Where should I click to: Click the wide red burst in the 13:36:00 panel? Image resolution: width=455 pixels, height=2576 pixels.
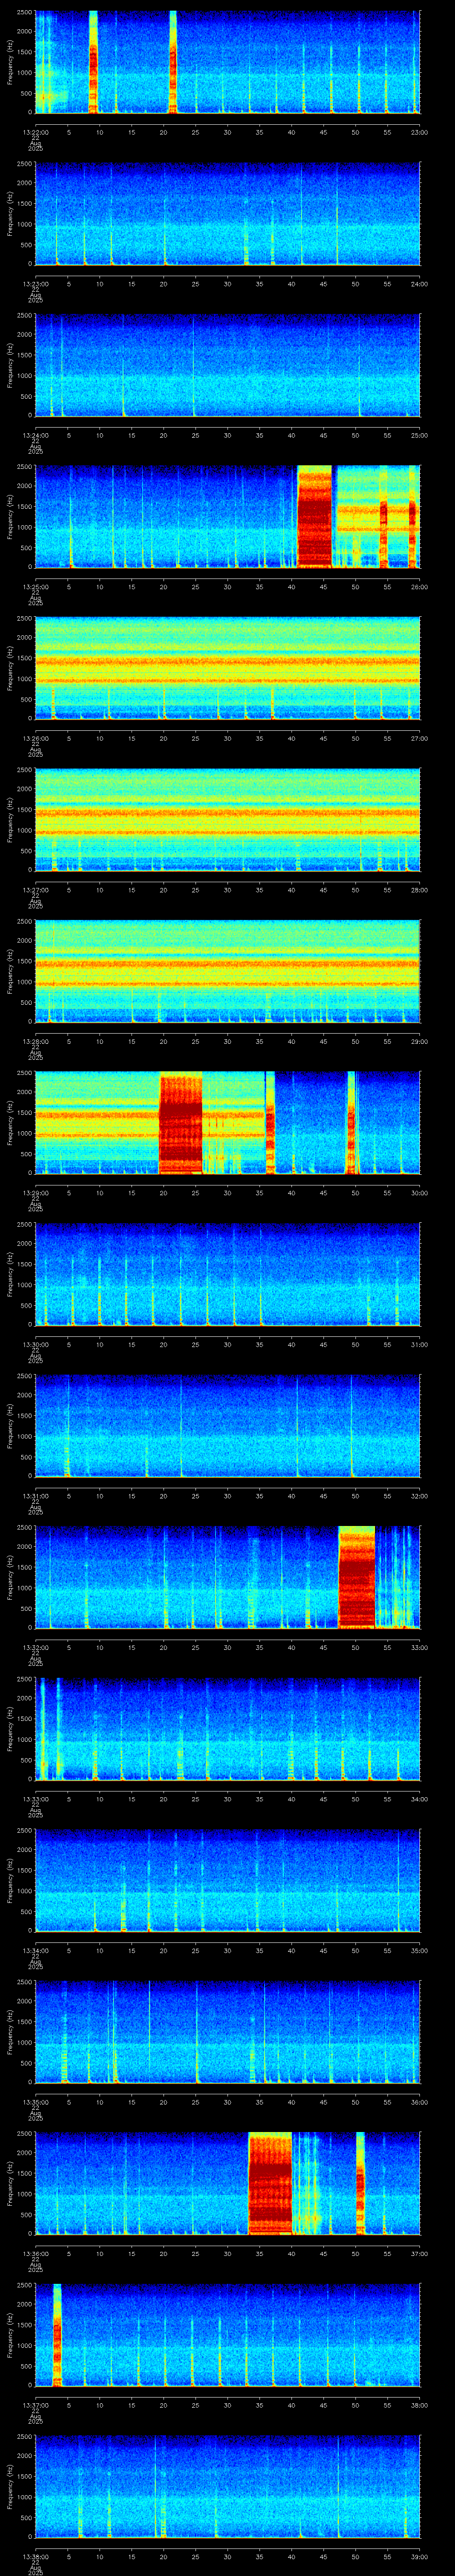point(270,2183)
